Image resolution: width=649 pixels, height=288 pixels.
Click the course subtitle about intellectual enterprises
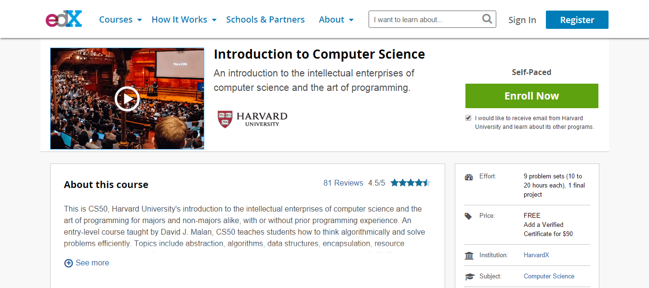[314, 81]
